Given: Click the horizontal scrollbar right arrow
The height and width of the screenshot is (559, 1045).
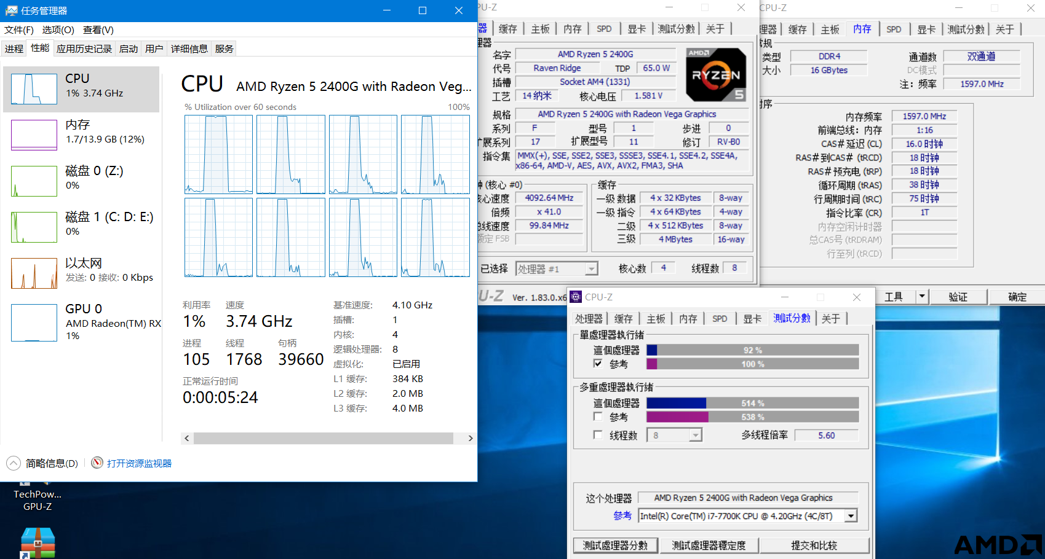Looking at the screenshot, I should point(471,438).
